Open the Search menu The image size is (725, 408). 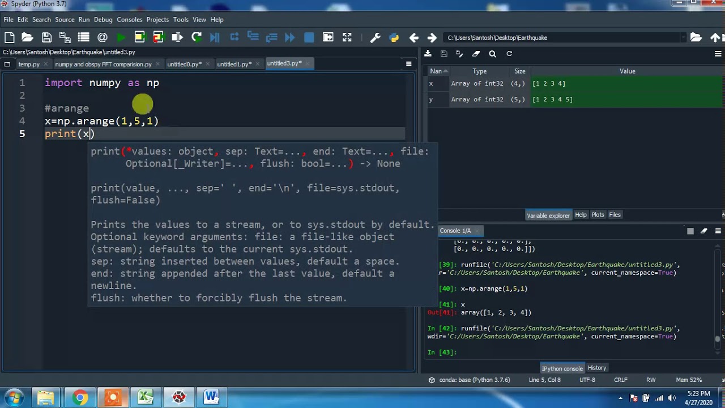point(41,19)
